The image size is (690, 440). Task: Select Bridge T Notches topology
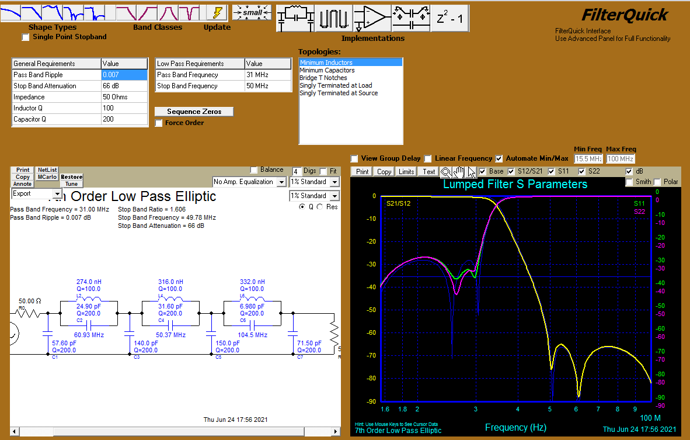pos(323,78)
